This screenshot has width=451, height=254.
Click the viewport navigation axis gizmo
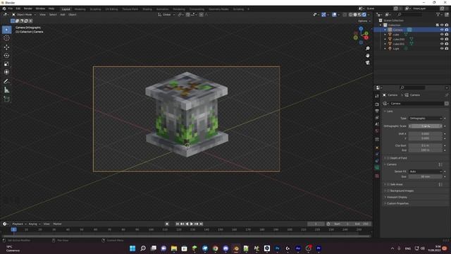(x=361, y=35)
